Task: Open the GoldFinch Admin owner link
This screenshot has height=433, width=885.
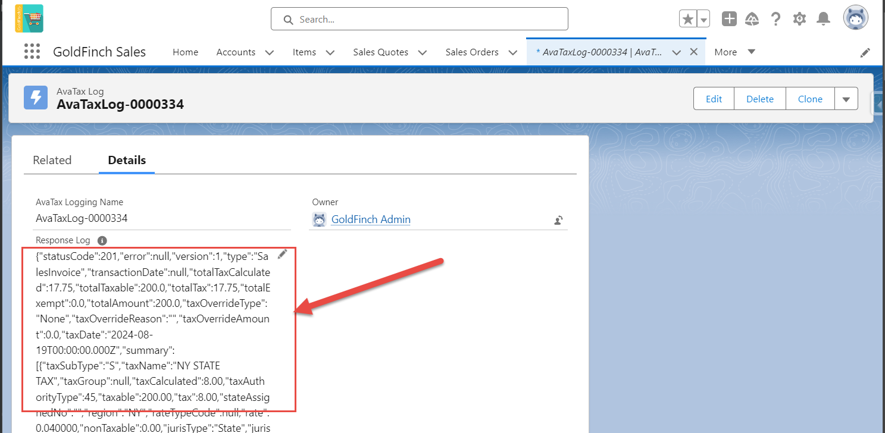Action: 371,219
